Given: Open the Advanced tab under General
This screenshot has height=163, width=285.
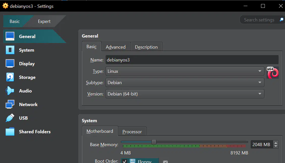Looking at the screenshot, I should (x=116, y=47).
